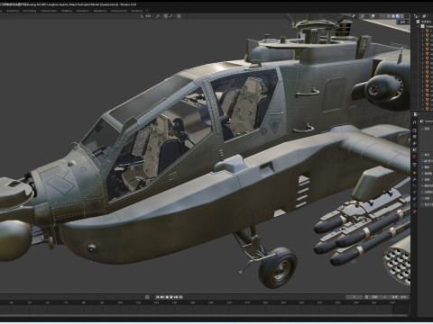This screenshot has height=324, width=433.
Task: Select wireframe viewport shading
Action: coord(389,16)
